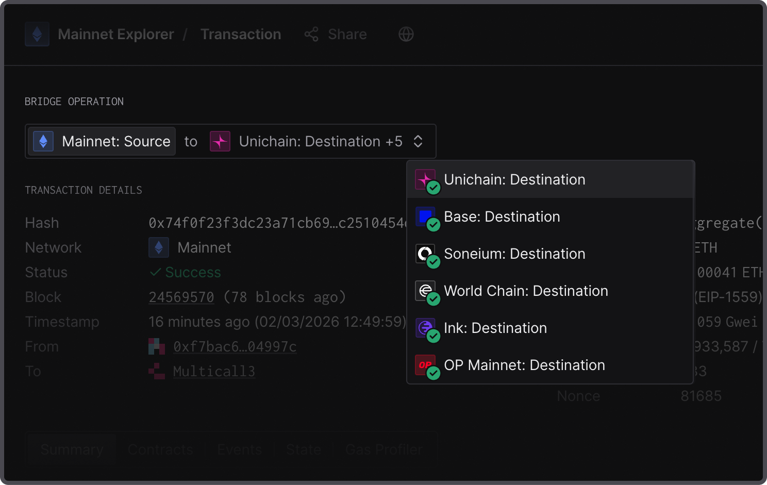Click the Ink logo in dropdown list

[425, 328]
